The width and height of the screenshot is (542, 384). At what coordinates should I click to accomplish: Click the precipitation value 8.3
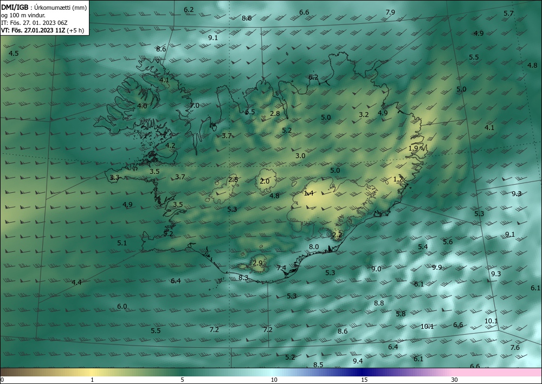[x=243, y=277]
